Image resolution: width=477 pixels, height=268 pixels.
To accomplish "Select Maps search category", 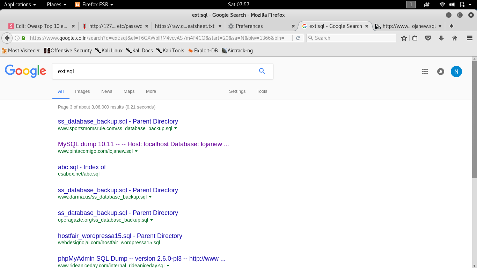I will click(129, 91).
